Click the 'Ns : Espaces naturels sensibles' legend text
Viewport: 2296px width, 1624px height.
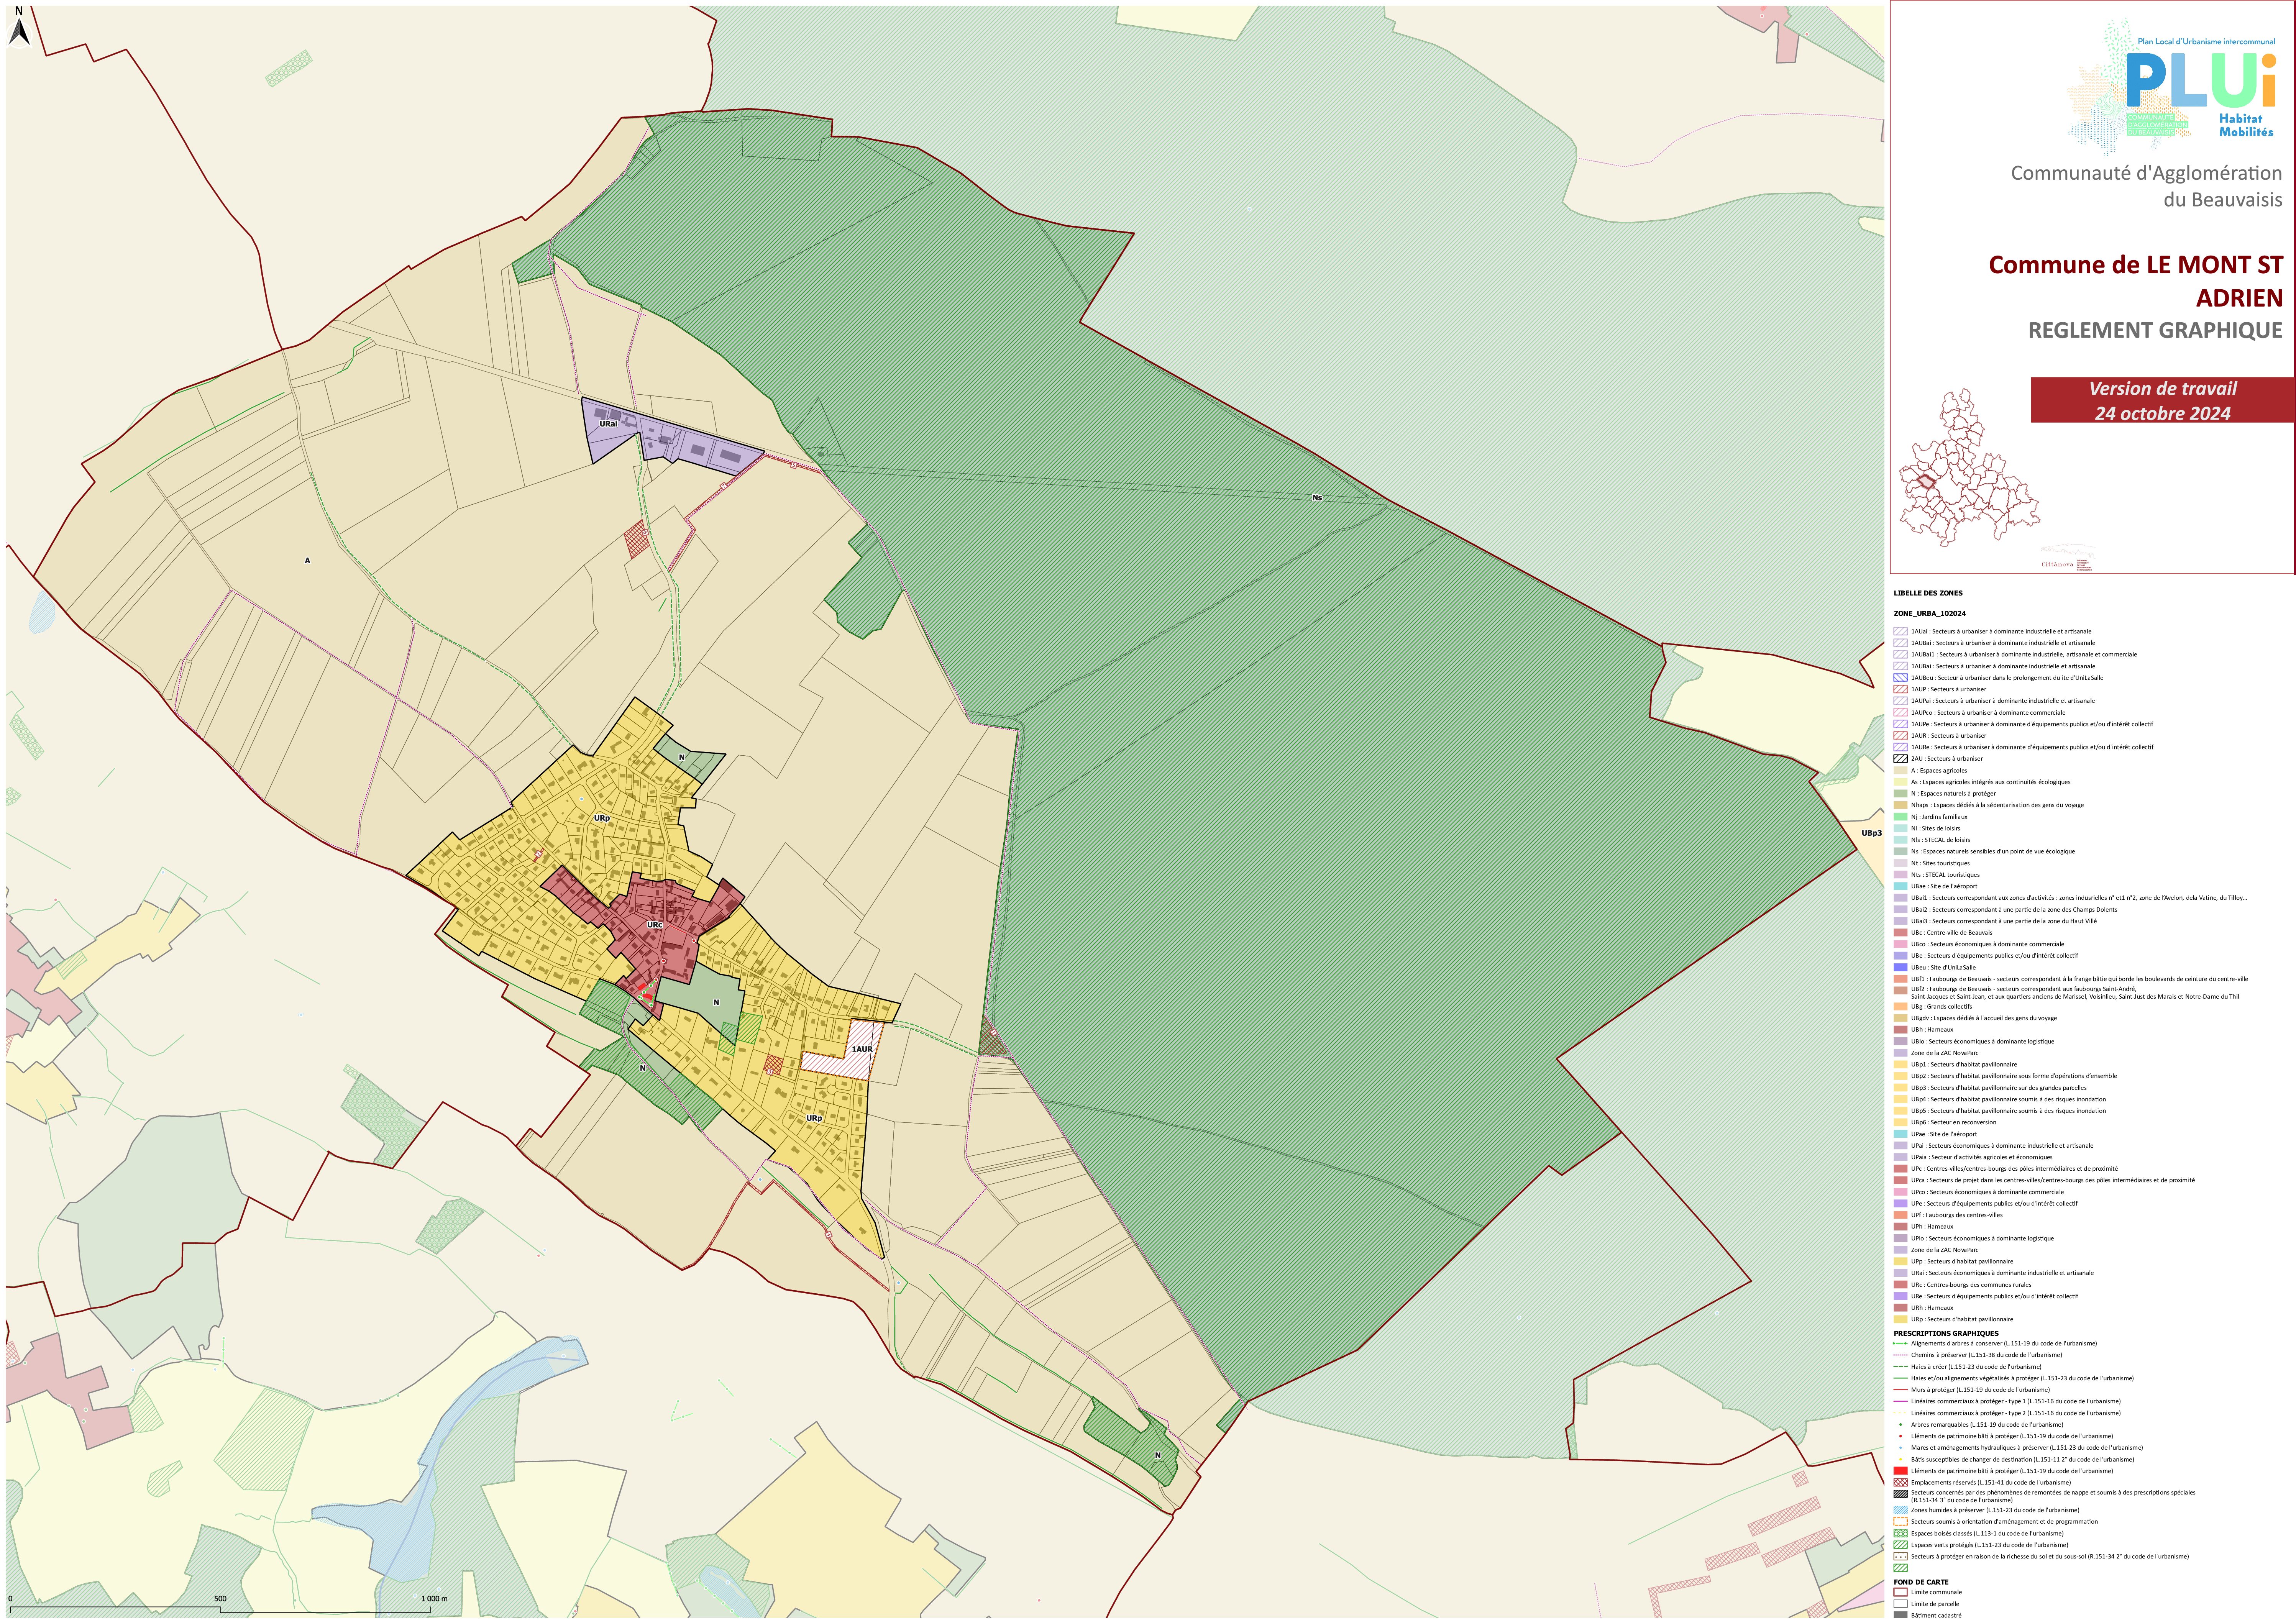(x=1993, y=851)
